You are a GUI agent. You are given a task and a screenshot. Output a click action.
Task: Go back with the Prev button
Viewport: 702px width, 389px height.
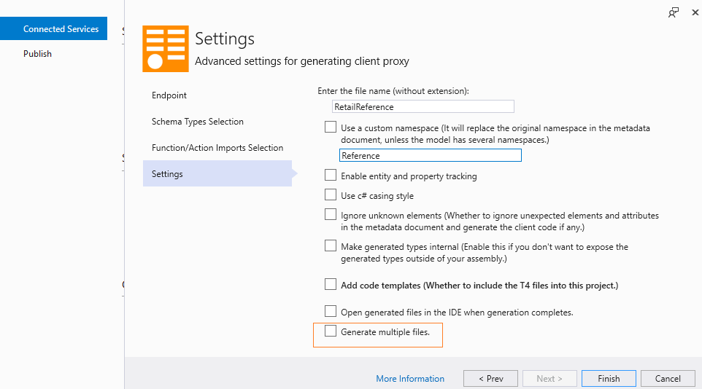[490, 379]
